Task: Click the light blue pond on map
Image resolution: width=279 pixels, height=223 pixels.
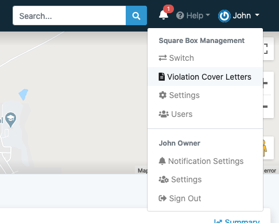Action: click(x=24, y=95)
